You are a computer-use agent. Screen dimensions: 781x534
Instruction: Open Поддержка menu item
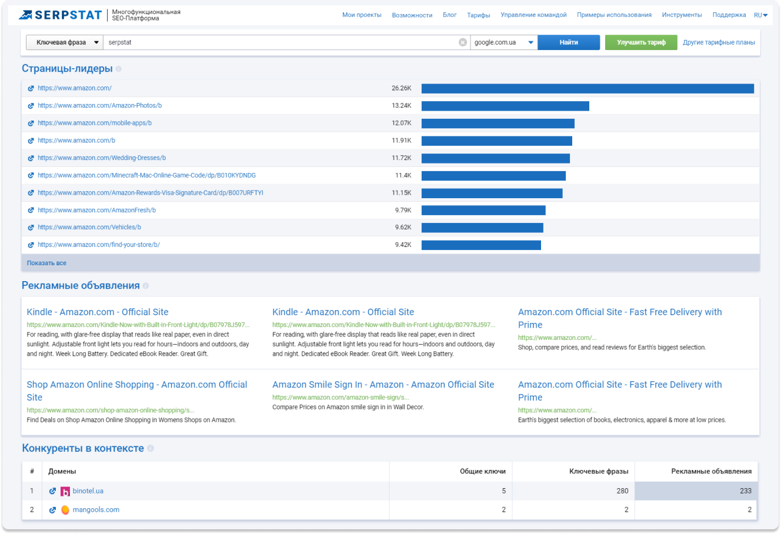729,15
